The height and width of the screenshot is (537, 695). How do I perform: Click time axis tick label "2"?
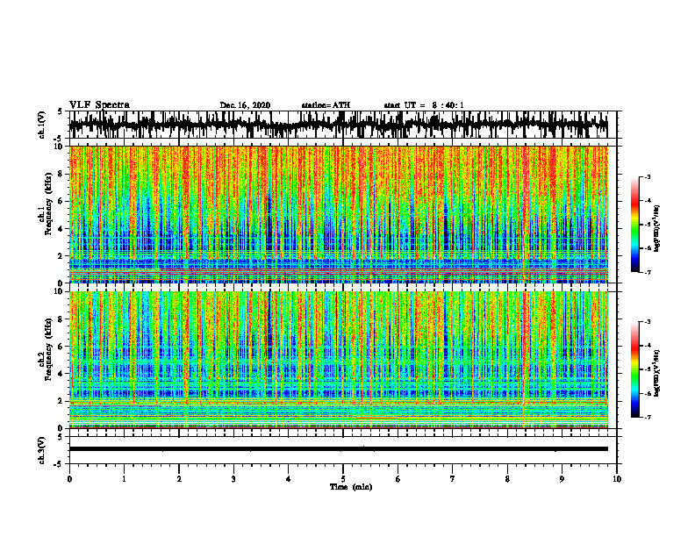179,479
